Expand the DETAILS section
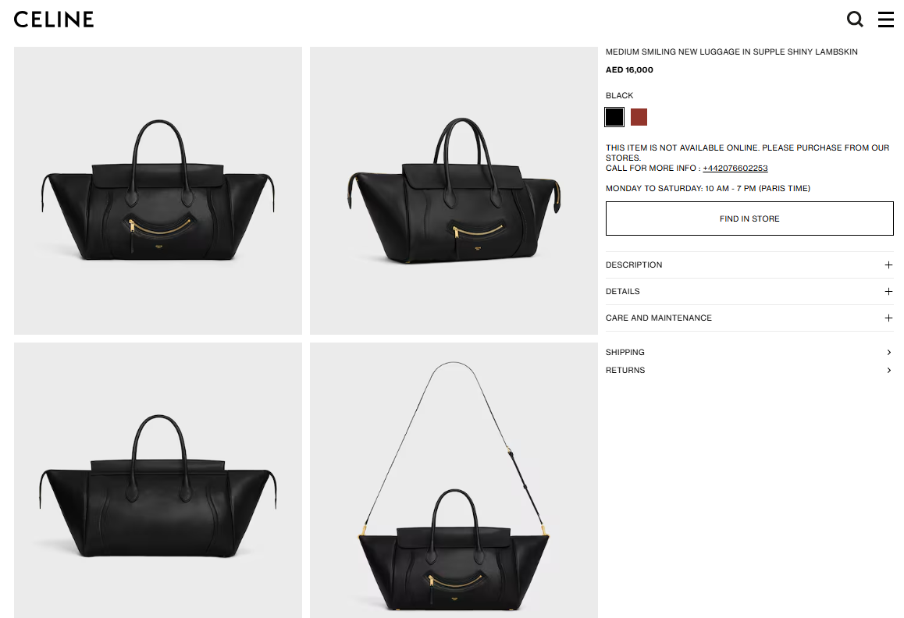Screen dimensions: 904x618 [749, 292]
